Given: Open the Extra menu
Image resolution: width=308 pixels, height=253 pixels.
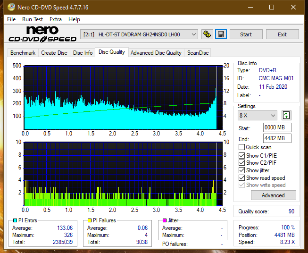Looking at the screenshot, I should coord(56,19).
